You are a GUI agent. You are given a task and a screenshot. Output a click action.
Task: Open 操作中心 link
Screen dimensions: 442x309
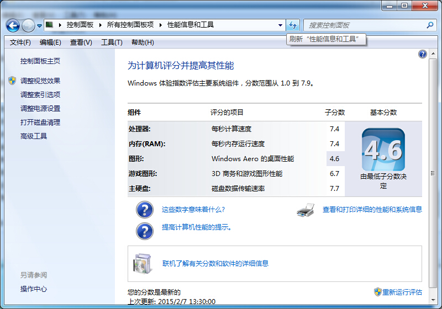(34, 289)
